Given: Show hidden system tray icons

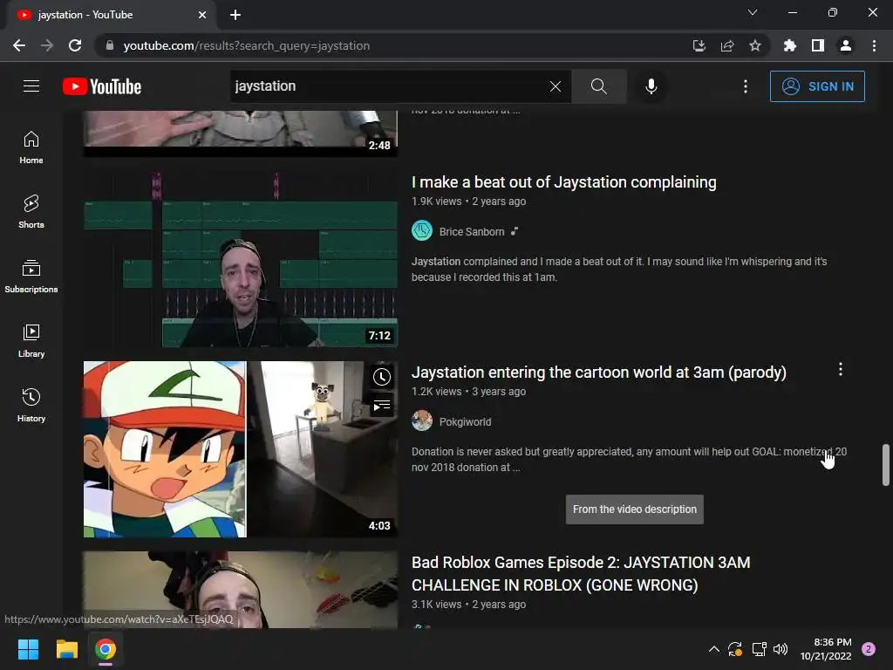Looking at the screenshot, I should click(713, 649).
